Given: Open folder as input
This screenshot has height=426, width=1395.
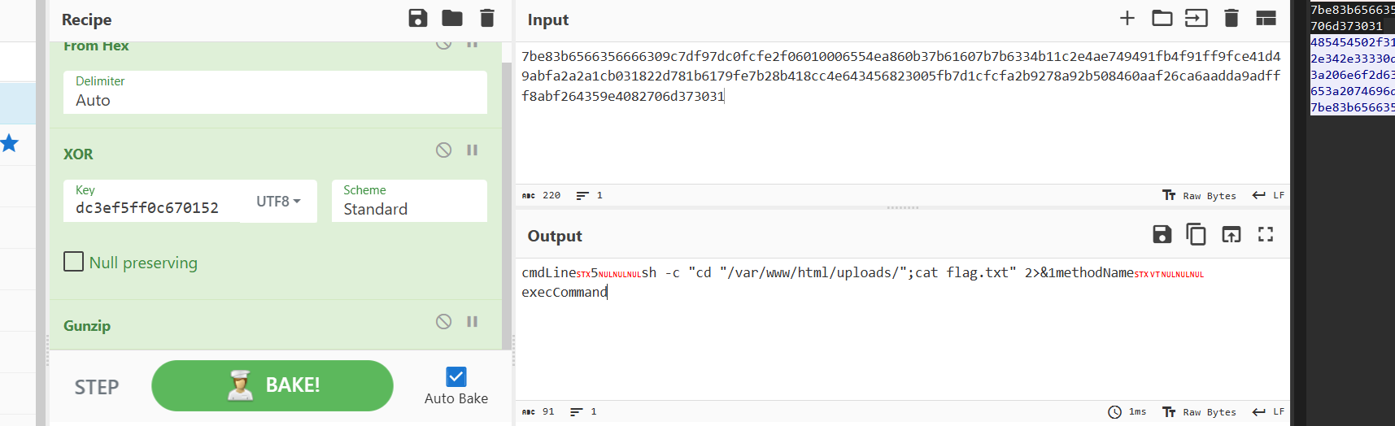Looking at the screenshot, I should coord(1162,18).
